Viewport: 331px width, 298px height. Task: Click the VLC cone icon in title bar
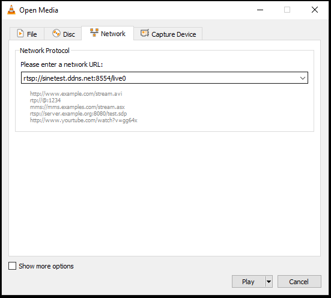(x=11, y=10)
